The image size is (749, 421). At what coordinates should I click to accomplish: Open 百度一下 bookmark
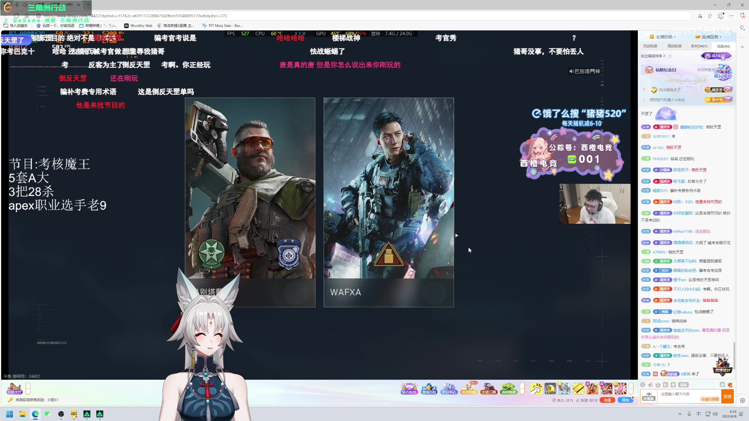click(x=55, y=26)
